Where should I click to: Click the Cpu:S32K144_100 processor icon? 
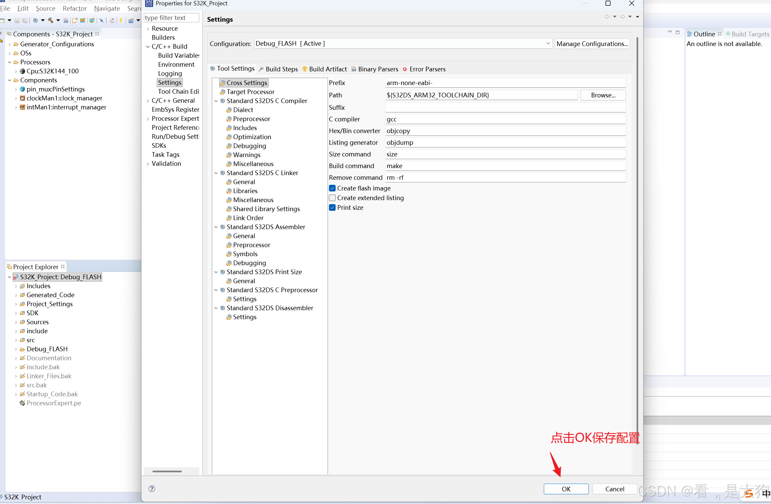[22, 71]
